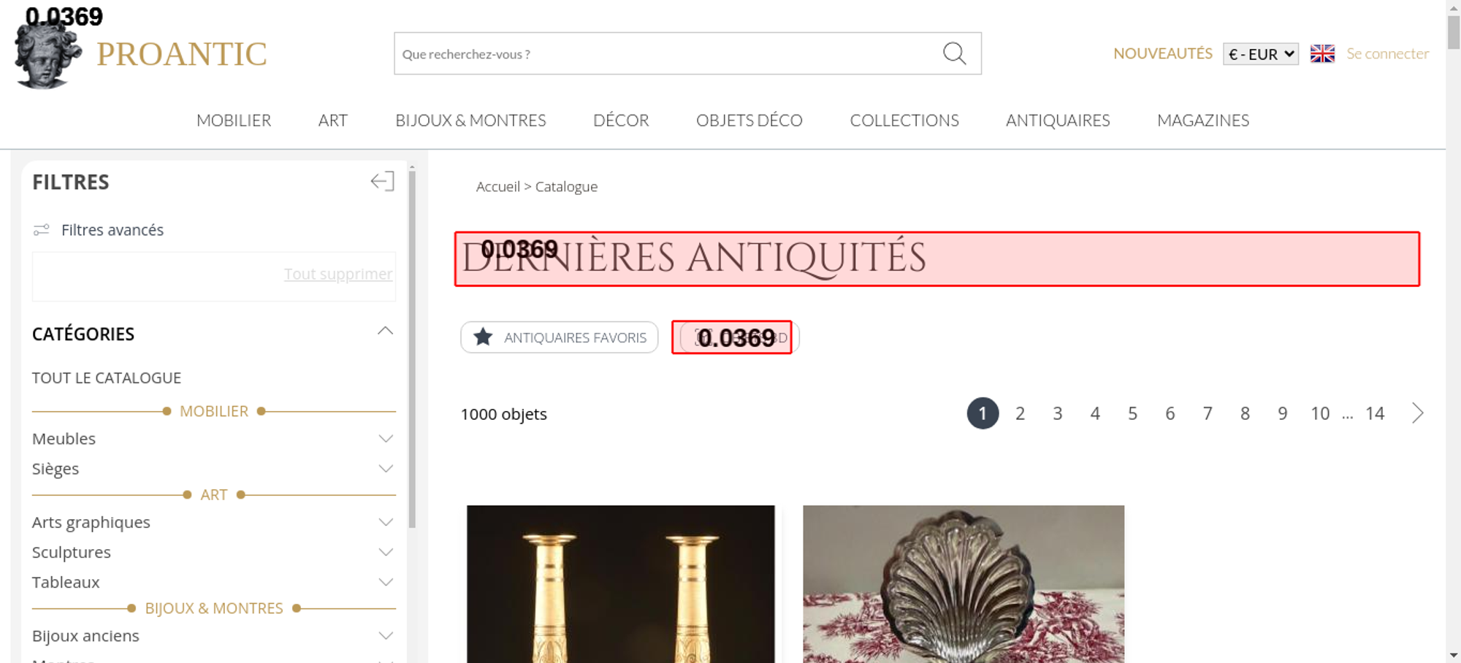Open the Antiquaires menu item

pyautogui.click(x=1057, y=120)
